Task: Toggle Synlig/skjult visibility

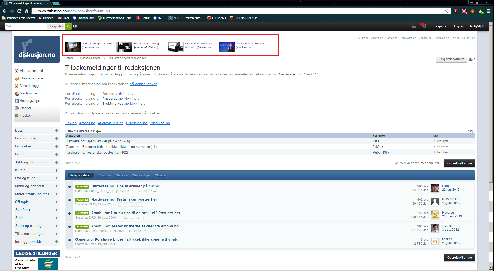Action: (x=477, y=26)
